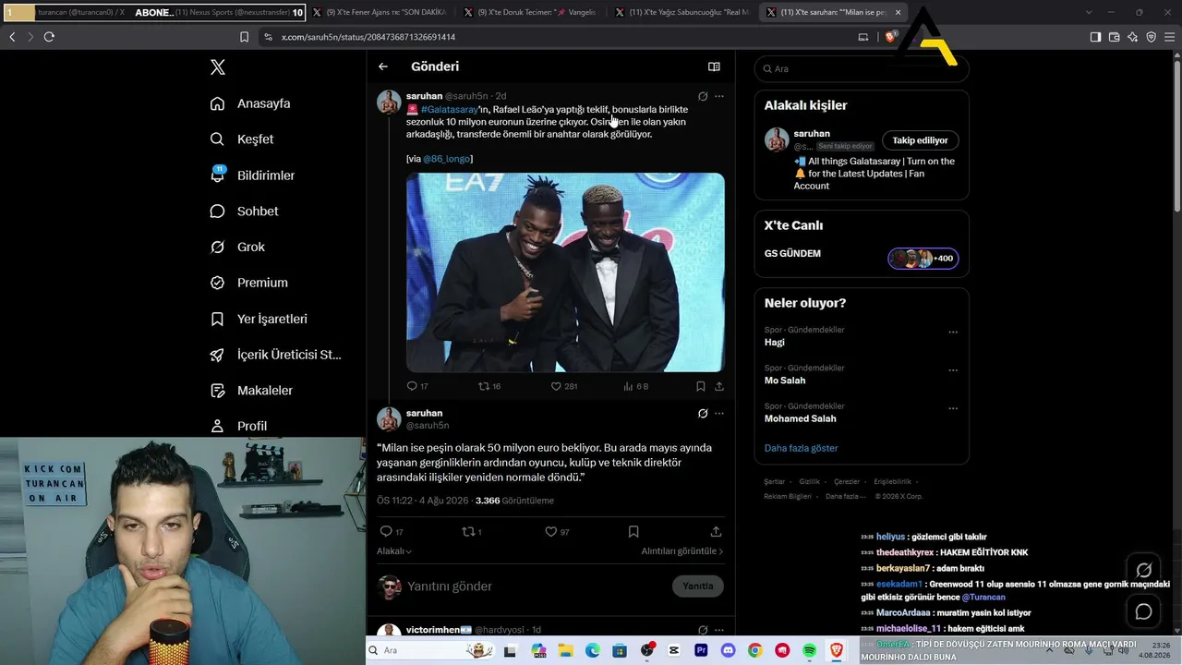Repost the post with 16 reposts
This screenshot has height=665, width=1182.
(489, 386)
